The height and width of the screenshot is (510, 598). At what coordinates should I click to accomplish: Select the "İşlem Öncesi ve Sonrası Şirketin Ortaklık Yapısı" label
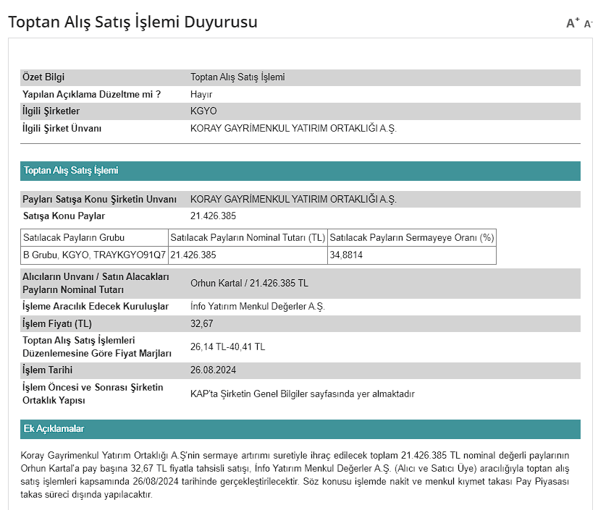(93, 394)
